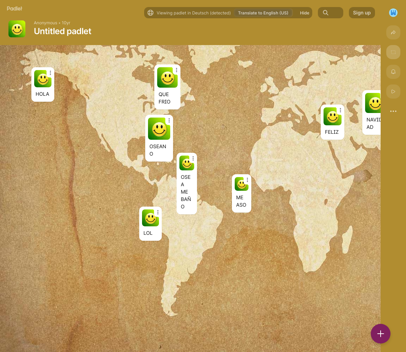Image resolution: width=406 pixels, height=352 pixels.
Task: Click the Sign up button
Action: click(x=362, y=13)
